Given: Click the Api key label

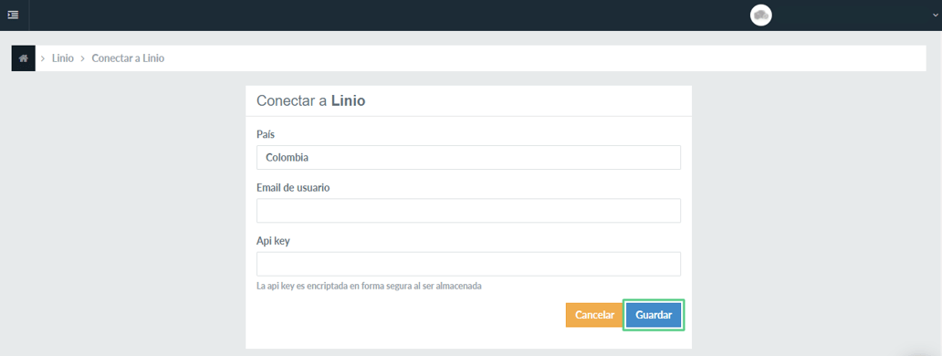Looking at the screenshot, I should tap(273, 240).
